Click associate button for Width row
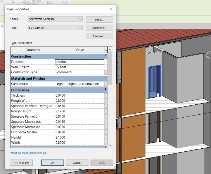This screenshot has height=174, width=211. pyautogui.click(x=106, y=143)
